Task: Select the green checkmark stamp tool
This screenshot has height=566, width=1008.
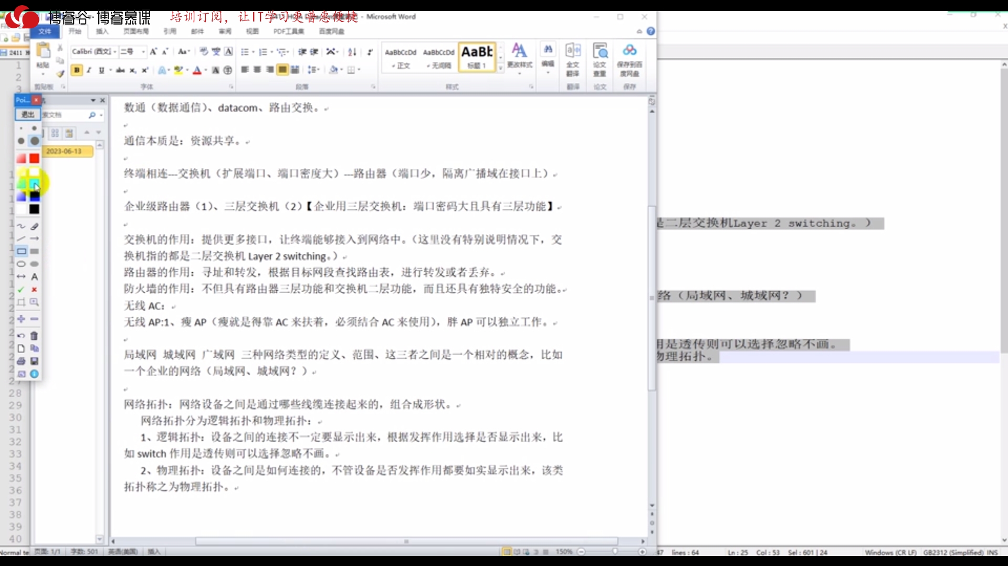Action: pos(21,290)
